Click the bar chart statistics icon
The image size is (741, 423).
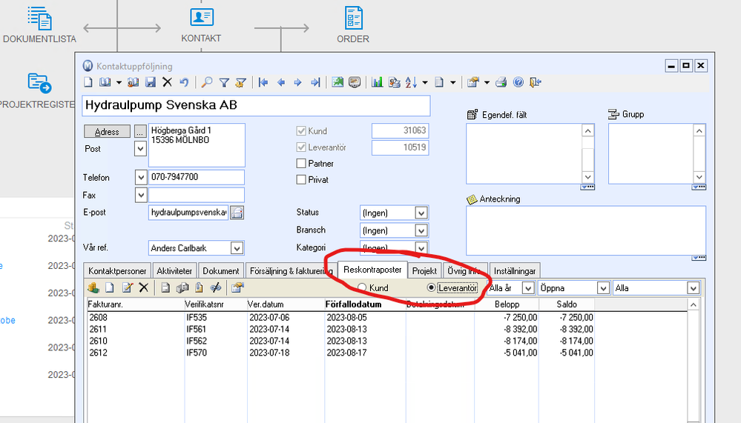click(x=377, y=83)
